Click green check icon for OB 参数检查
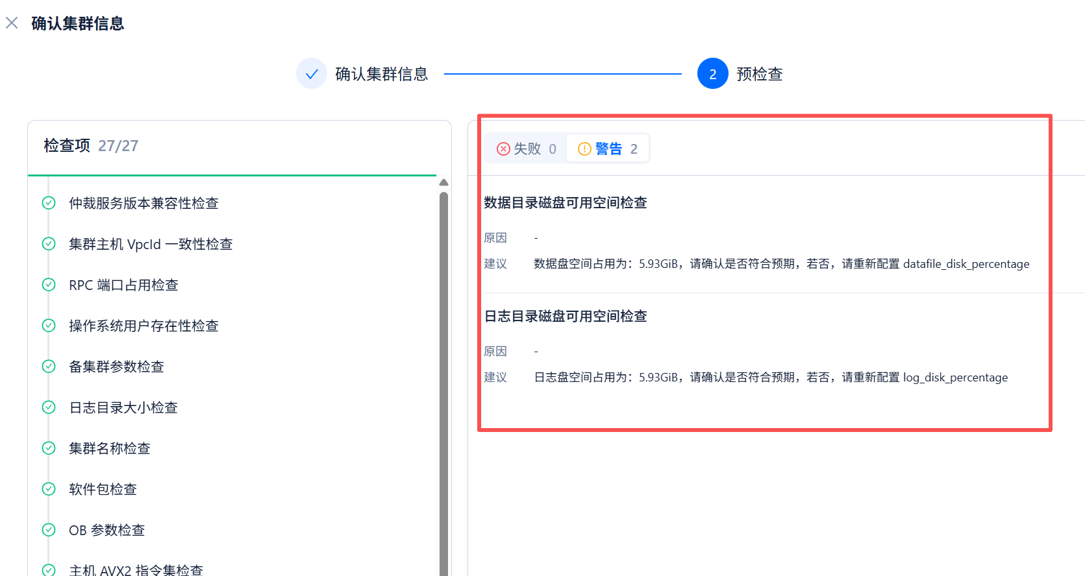 click(x=49, y=530)
